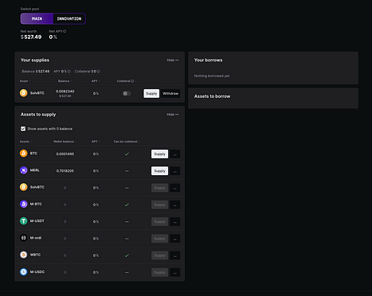Click the SolvBTC icon in Your supplies
Image resolution: width=372 pixels, height=296 pixels.
pyautogui.click(x=24, y=93)
